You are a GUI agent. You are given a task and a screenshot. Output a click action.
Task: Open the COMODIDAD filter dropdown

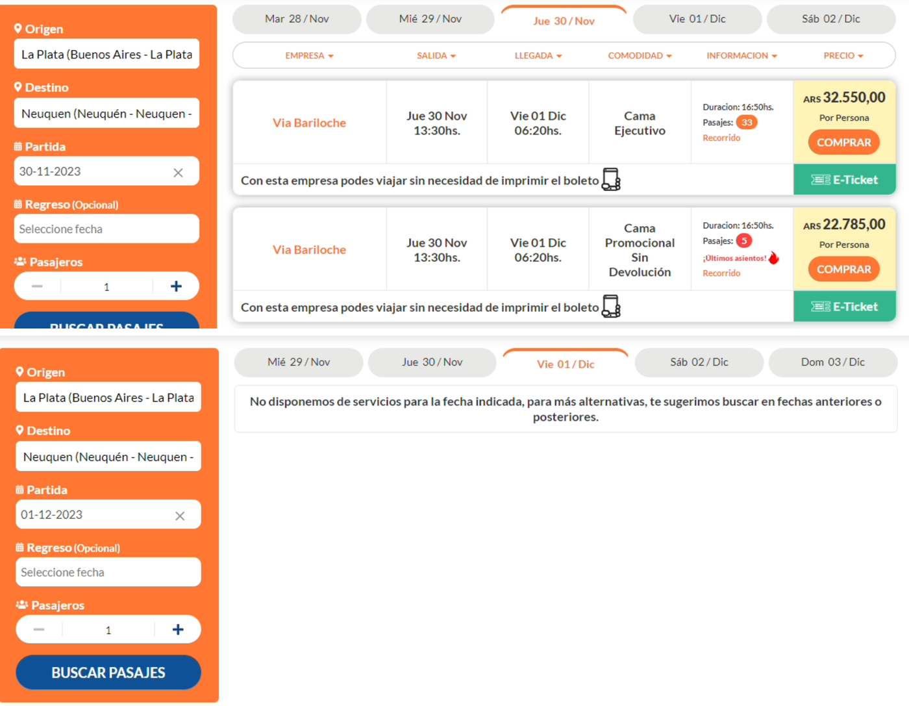tap(640, 56)
